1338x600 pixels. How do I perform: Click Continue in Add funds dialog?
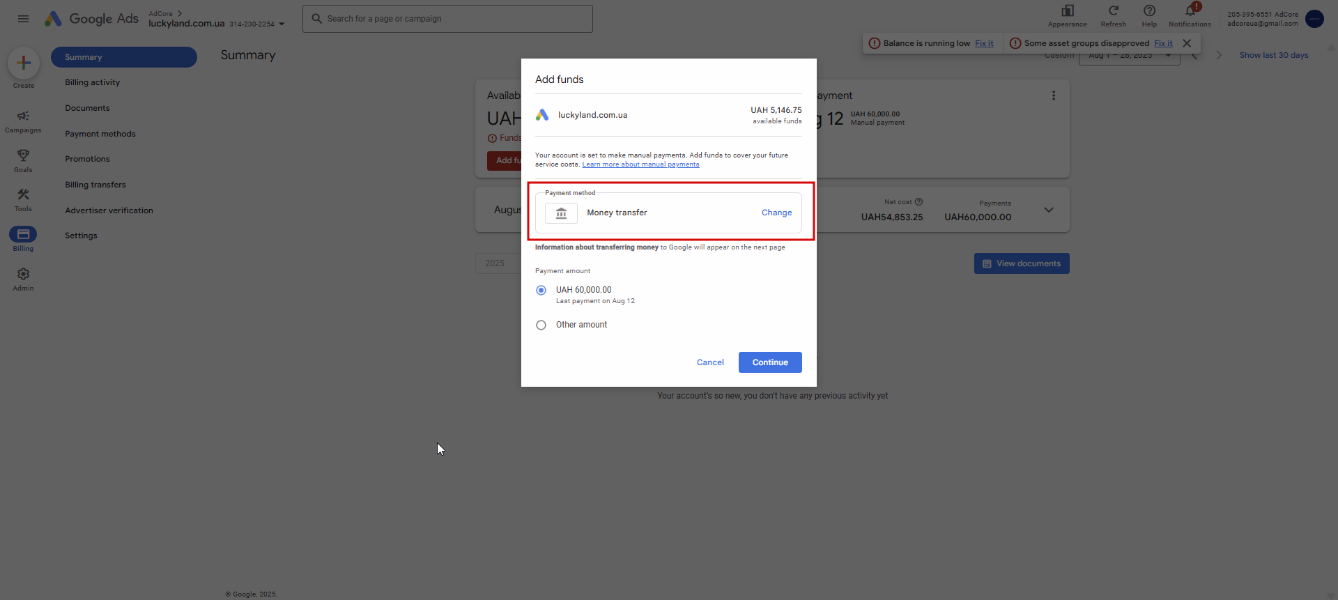coord(770,362)
